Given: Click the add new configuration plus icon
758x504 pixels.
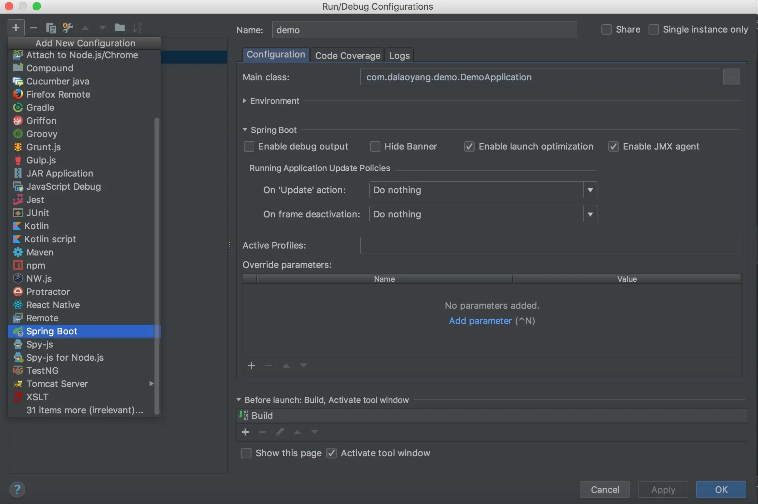Looking at the screenshot, I should click(x=16, y=28).
